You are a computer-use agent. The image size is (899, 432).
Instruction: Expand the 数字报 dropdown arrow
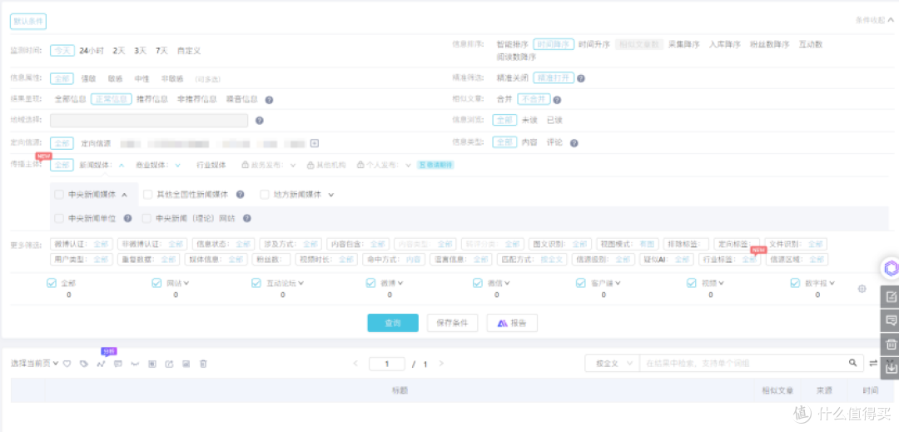(x=832, y=283)
